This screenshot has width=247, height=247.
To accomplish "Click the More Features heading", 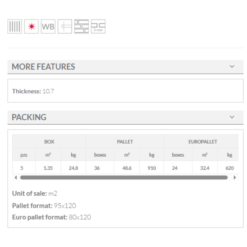I will tap(43, 67).
